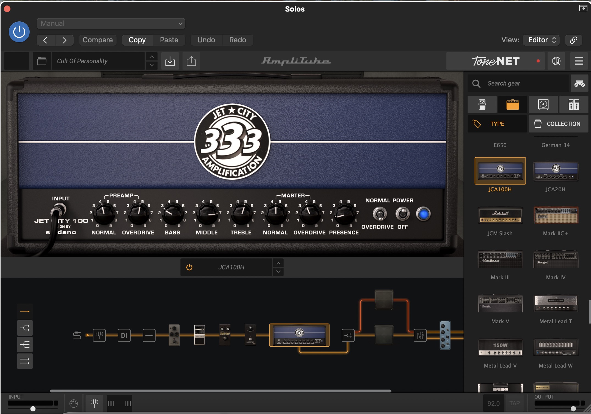
Task: Adjust the INPUT level slider handle
Action: [33, 409]
